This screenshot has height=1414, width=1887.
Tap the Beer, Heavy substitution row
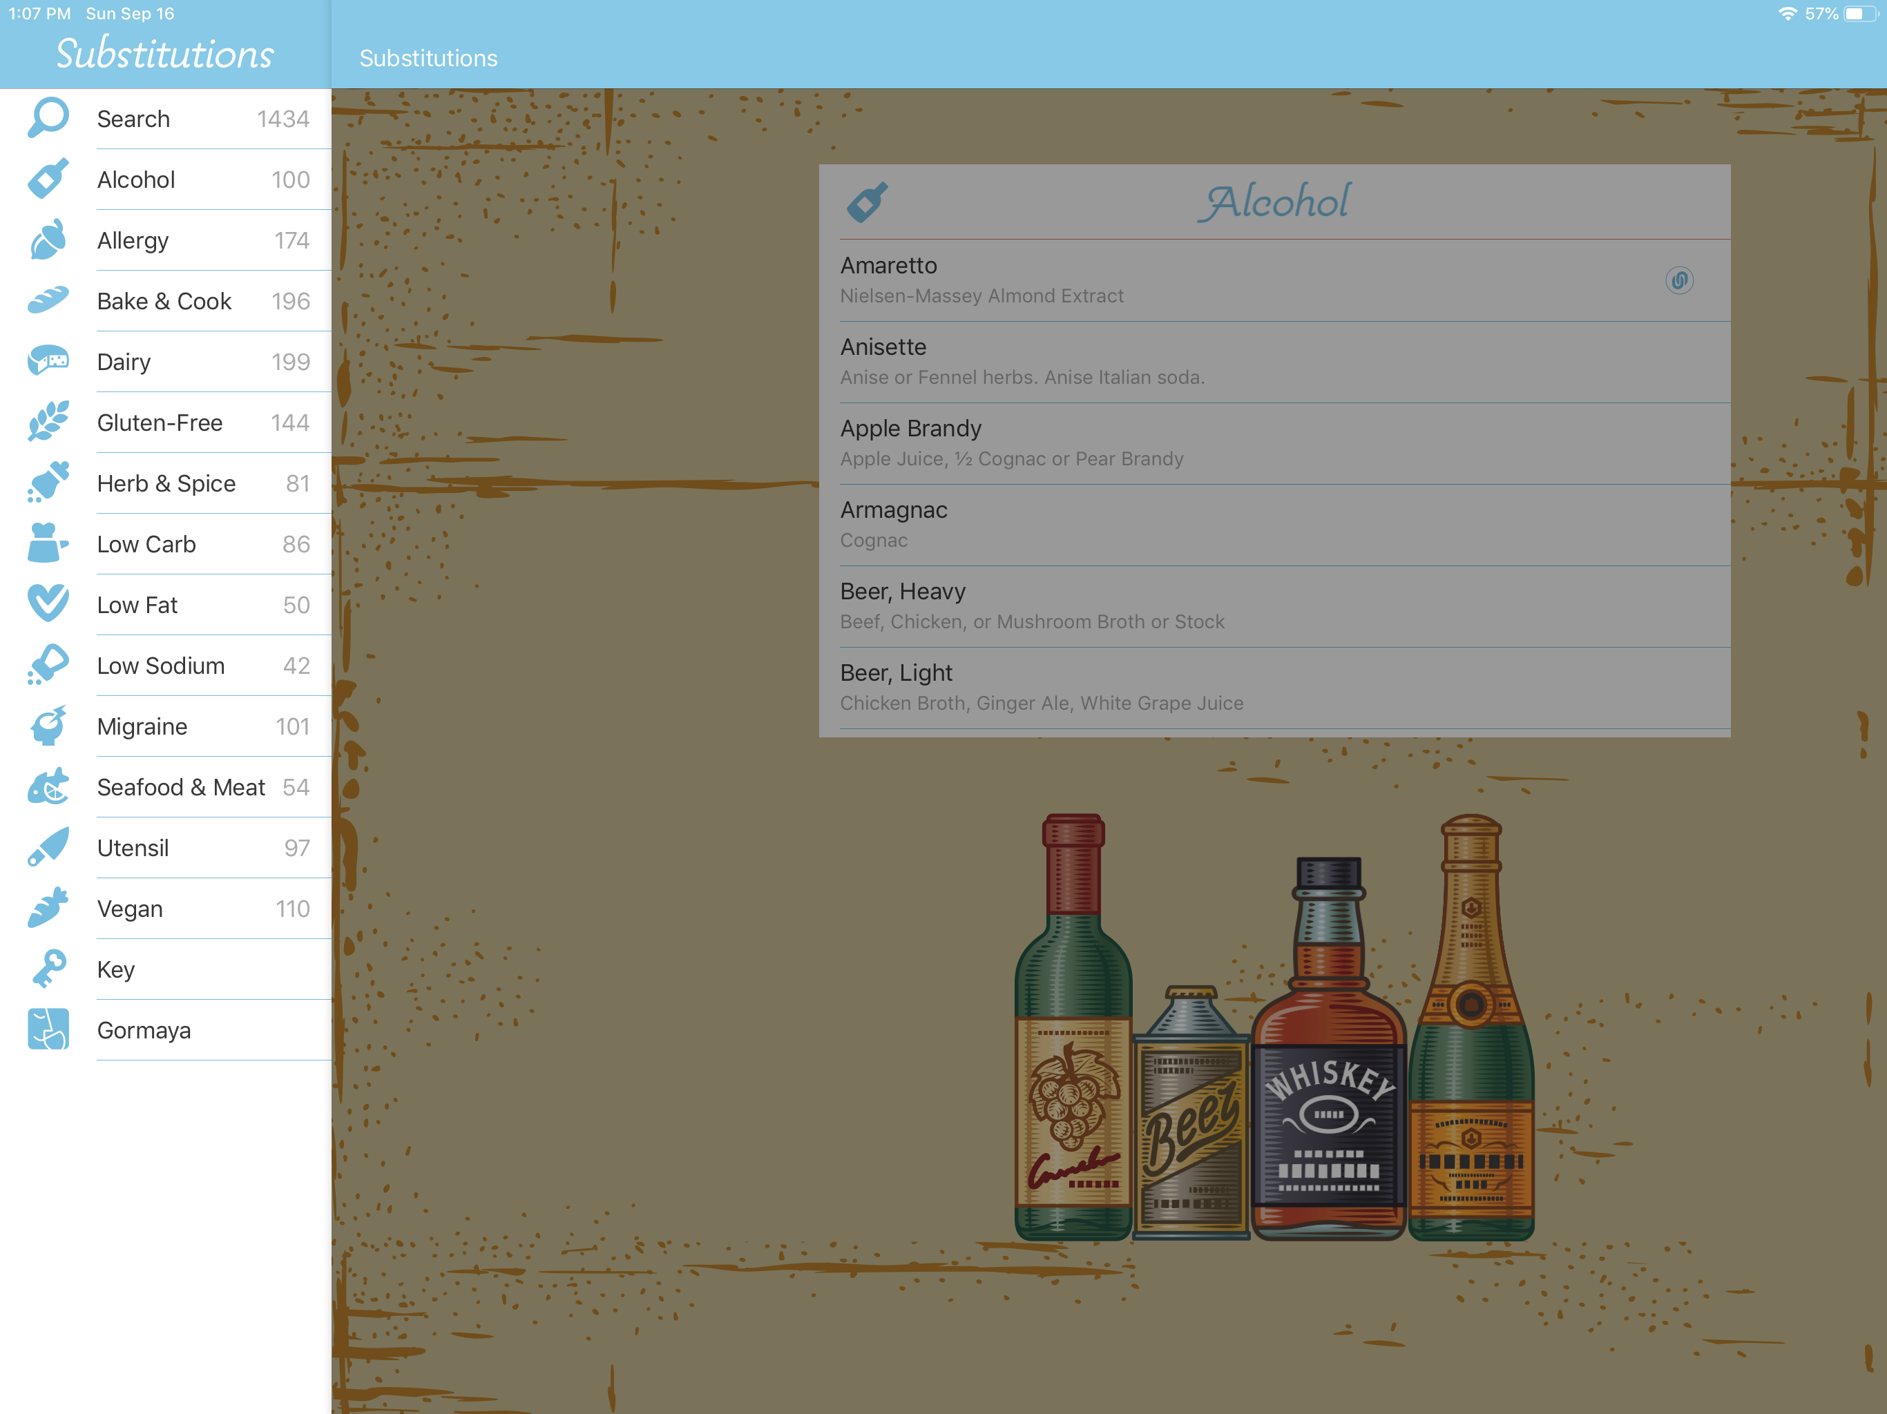tap(1274, 606)
